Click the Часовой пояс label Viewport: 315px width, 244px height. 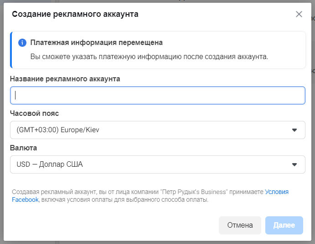(34, 113)
